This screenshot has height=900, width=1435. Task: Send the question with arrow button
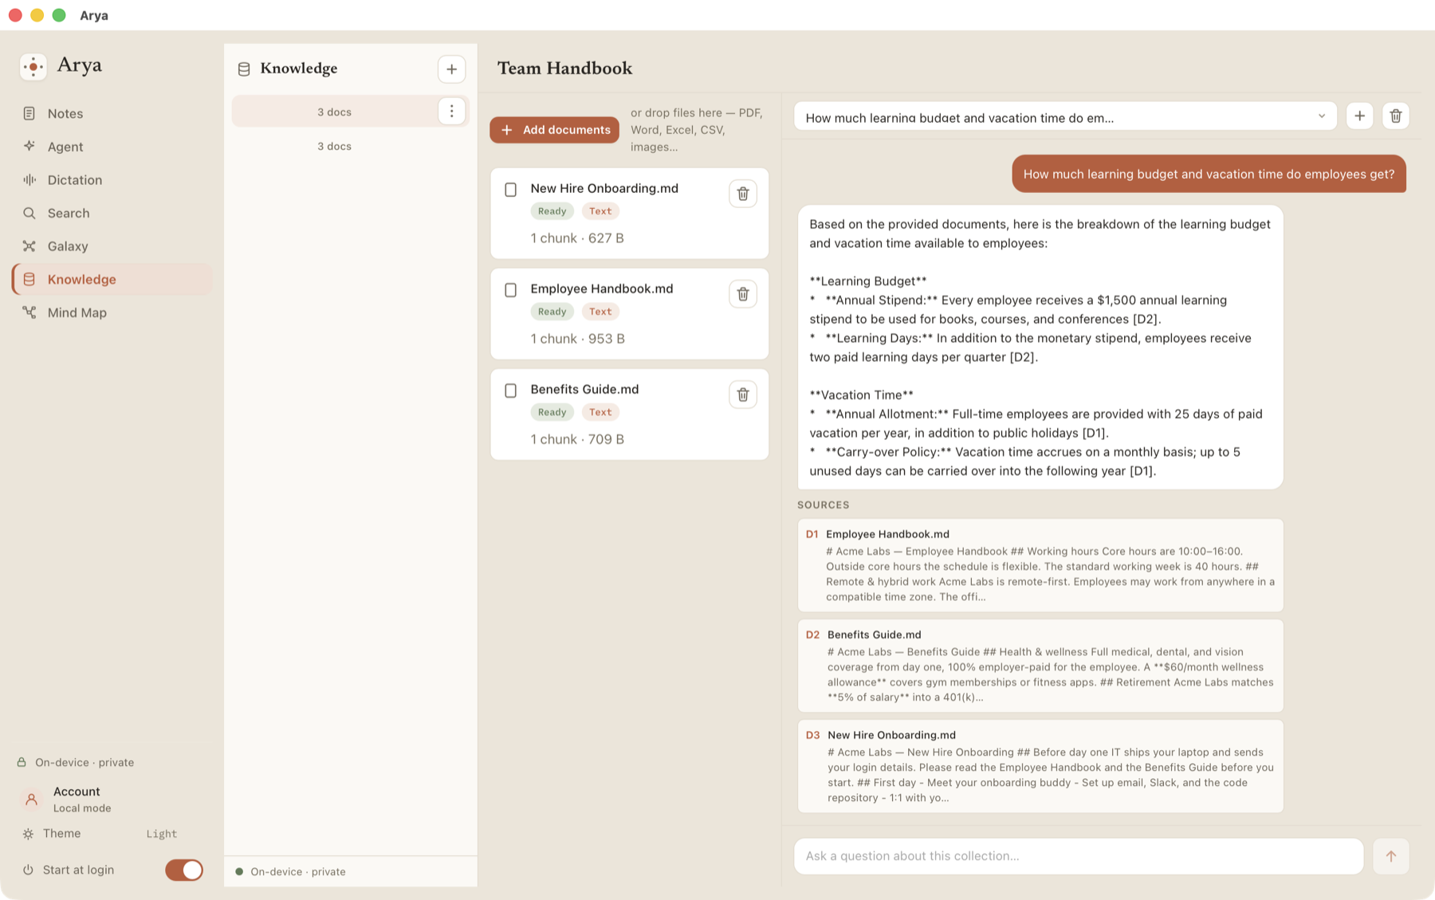pos(1391,856)
